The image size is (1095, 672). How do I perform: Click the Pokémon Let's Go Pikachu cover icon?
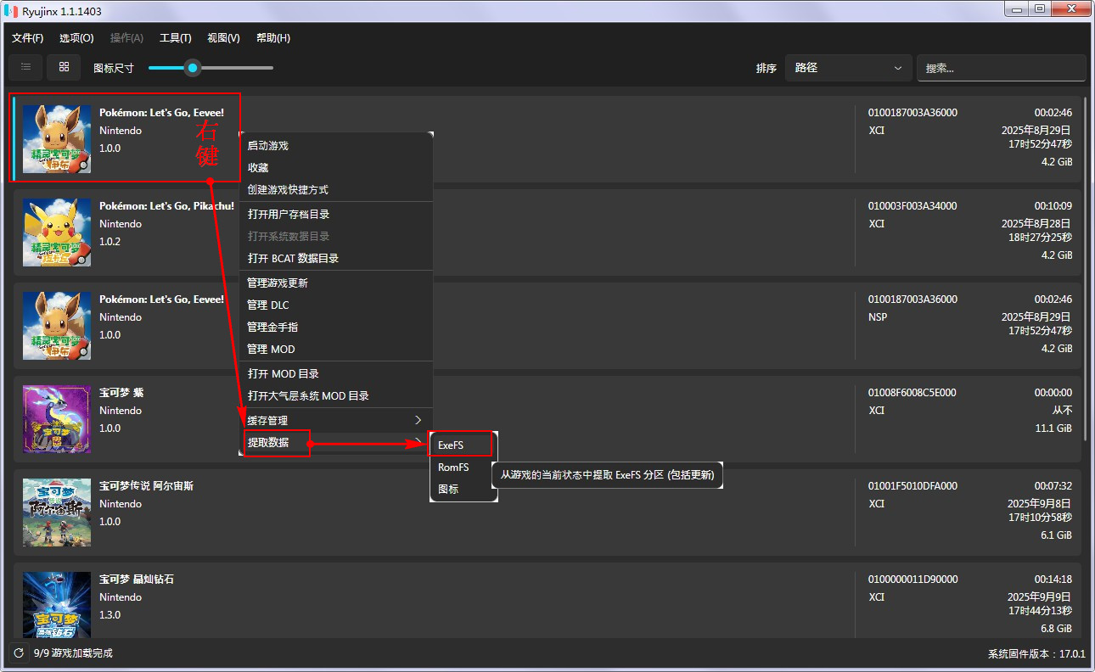click(x=57, y=232)
